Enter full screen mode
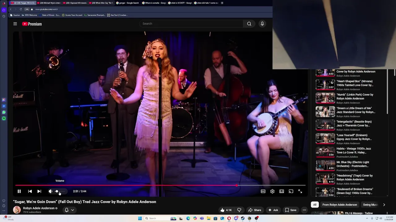The height and width of the screenshot is (222, 396). click(300, 191)
